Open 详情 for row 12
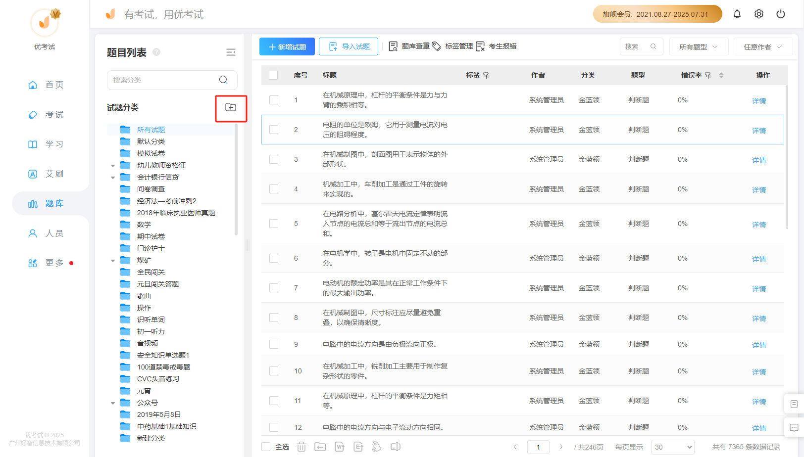Image resolution: width=804 pixels, height=457 pixels. (758, 428)
